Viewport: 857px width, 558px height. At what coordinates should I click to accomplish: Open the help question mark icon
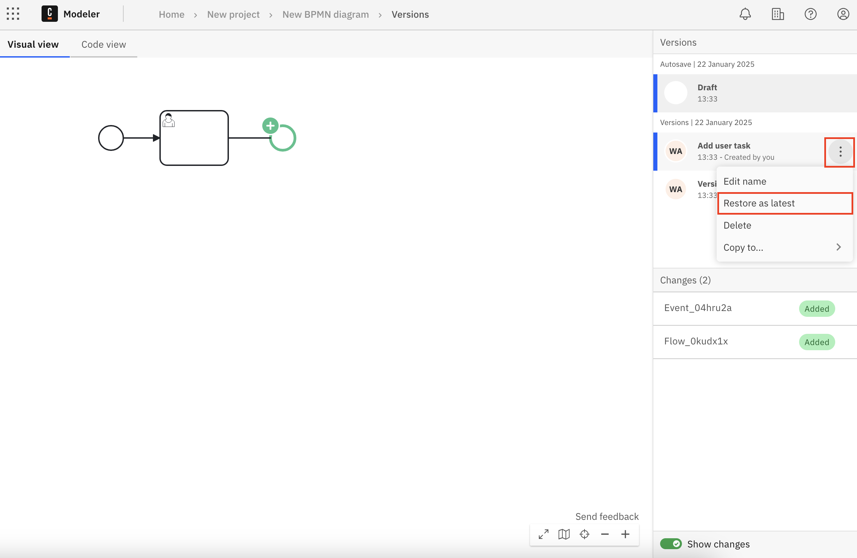point(810,14)
